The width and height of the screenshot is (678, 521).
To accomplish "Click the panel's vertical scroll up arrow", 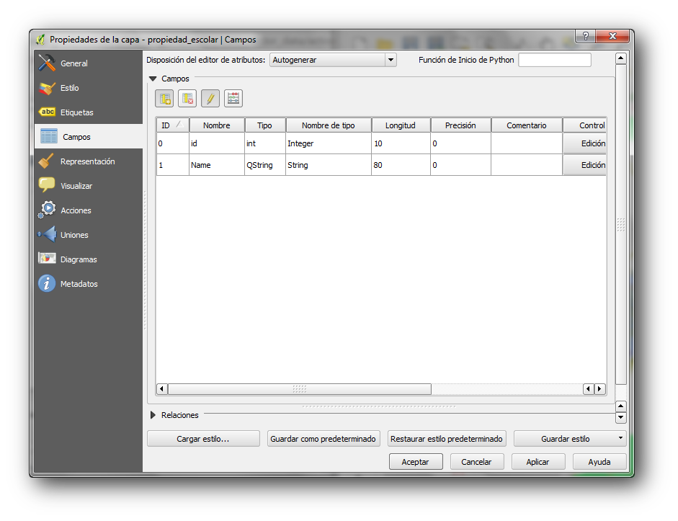I will [621, 58].
